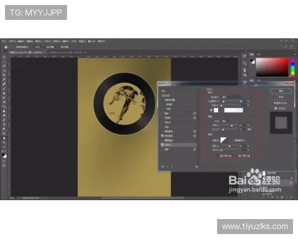Click the plus button on the Drop Shadow row

point(195,149)
